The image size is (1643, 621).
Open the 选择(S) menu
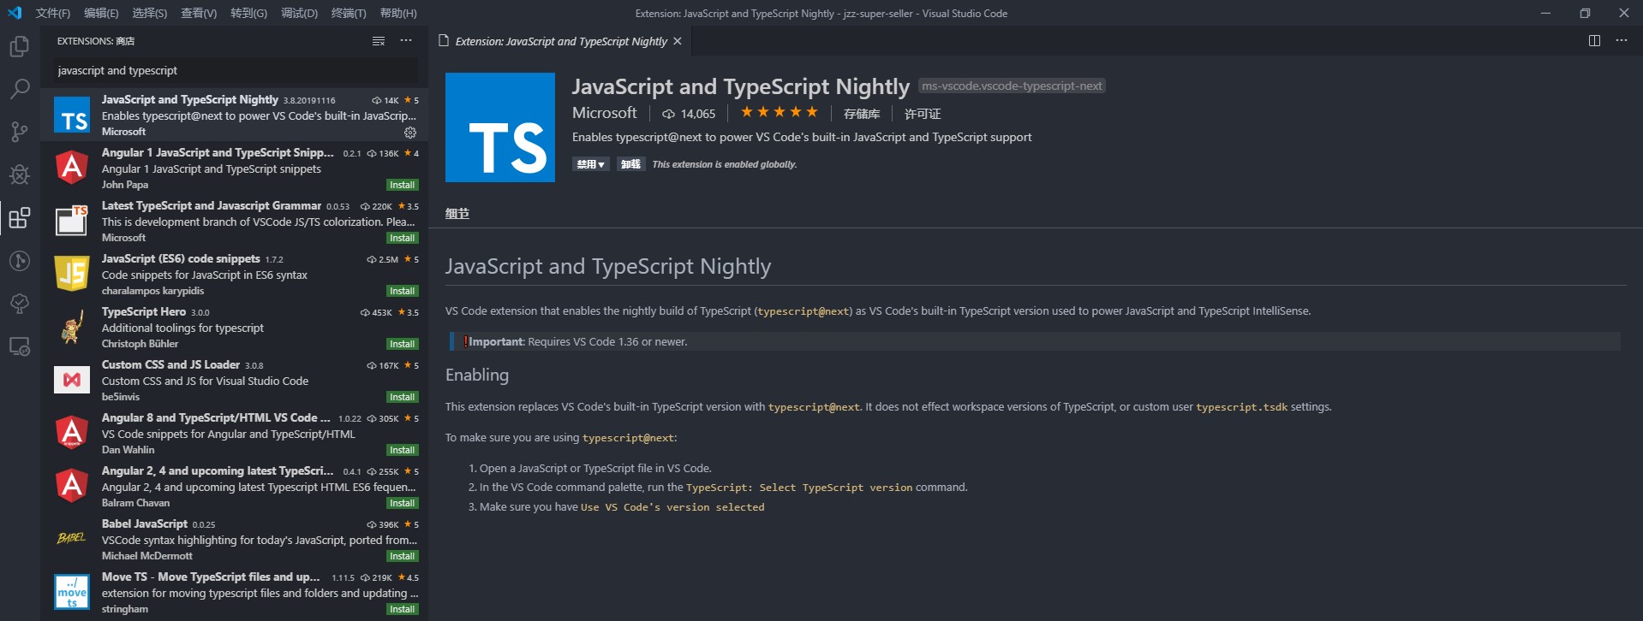click(x=150, y=13)
